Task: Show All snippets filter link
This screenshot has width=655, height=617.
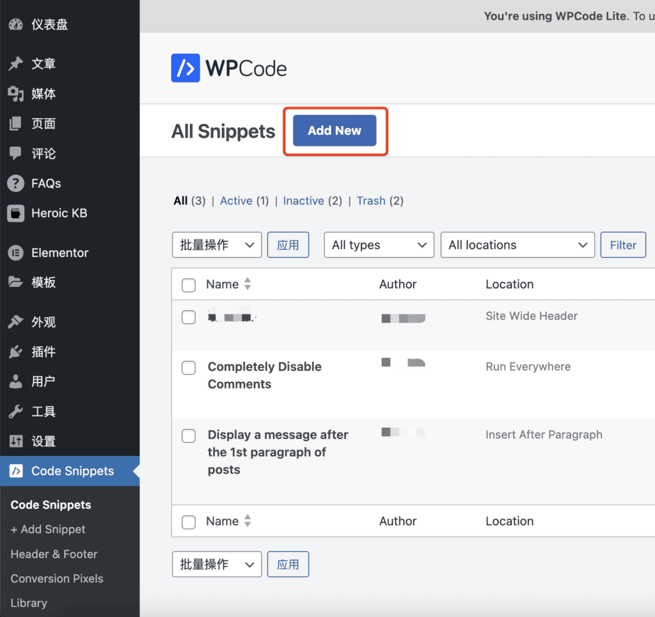Action: 180,201
